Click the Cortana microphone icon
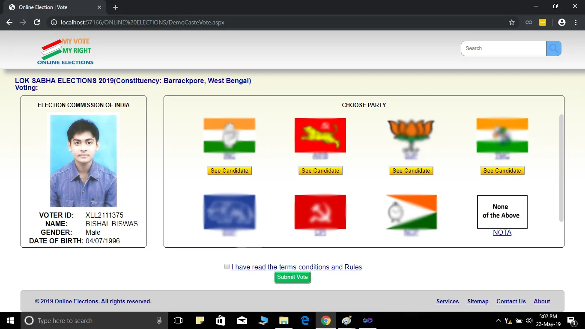 [x=159, y=320]
